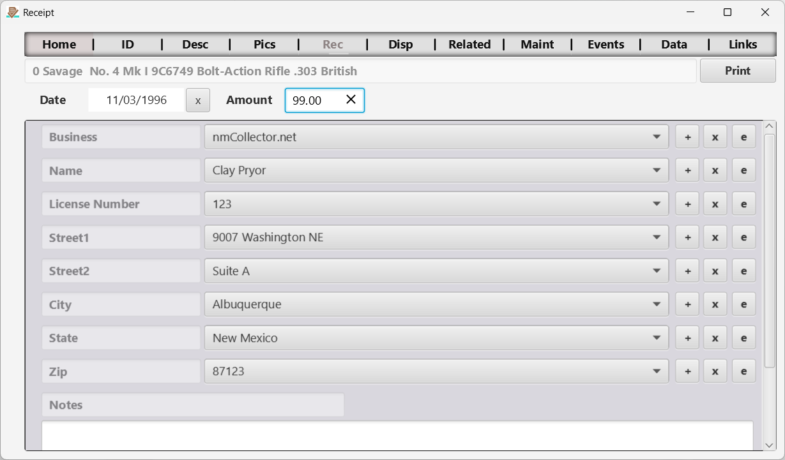Viewport: 785px width, 460px height.
Task: Go to the Home tab
Action: coord(59,44)
